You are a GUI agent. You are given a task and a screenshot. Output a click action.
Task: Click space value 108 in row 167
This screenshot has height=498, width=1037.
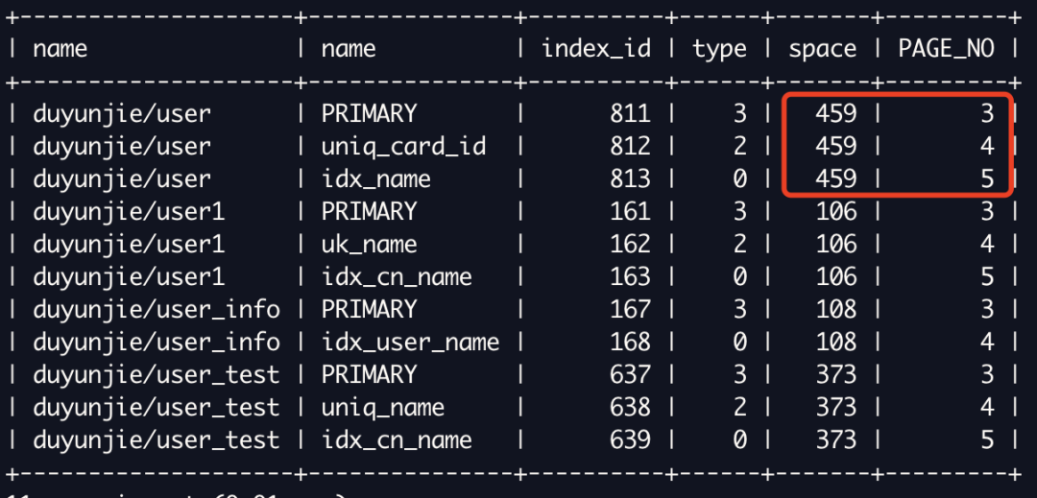tap(836, 310)
